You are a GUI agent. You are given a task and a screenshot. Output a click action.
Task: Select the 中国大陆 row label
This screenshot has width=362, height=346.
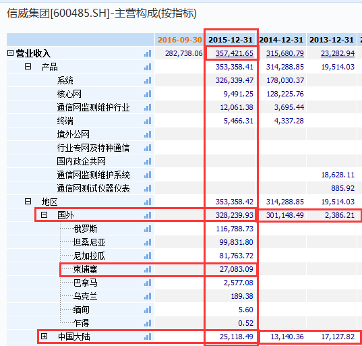[x=74, y=337]
